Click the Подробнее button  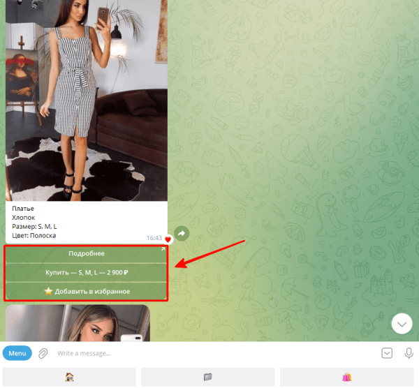(87, 253)
